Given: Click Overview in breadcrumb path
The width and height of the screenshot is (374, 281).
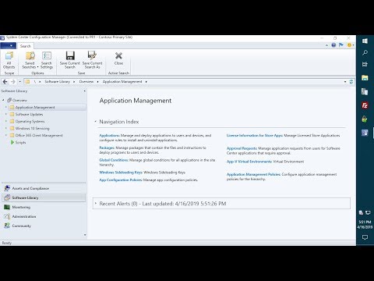Looking at the screenshot, I should (x=86, y=82).
